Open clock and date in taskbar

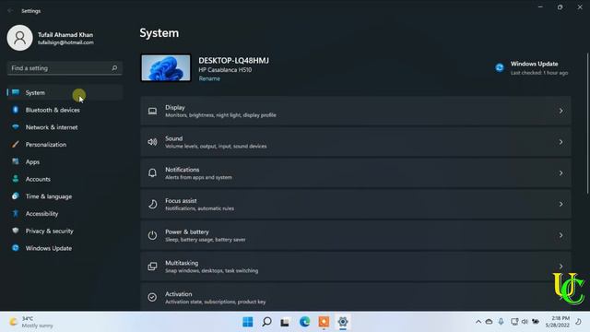point(558,322)
